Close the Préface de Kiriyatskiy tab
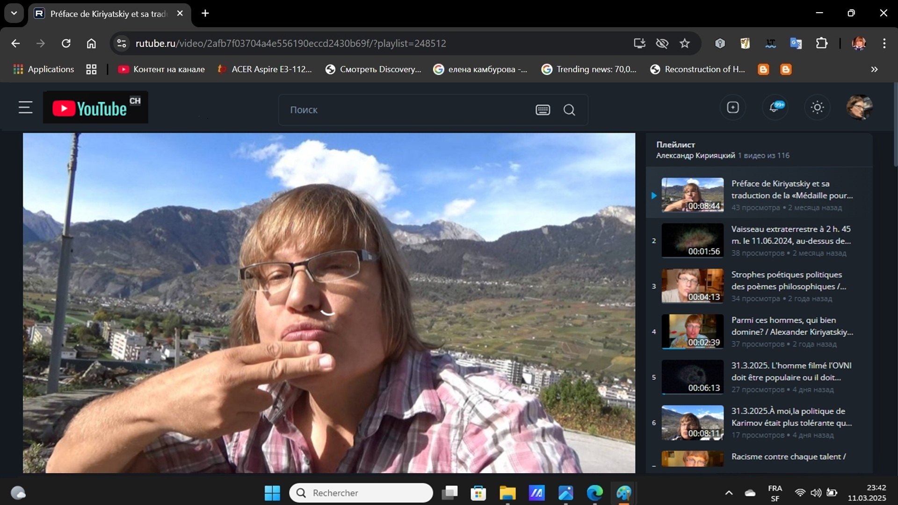This screenshot has width=898, height=505. pos(180,14)
